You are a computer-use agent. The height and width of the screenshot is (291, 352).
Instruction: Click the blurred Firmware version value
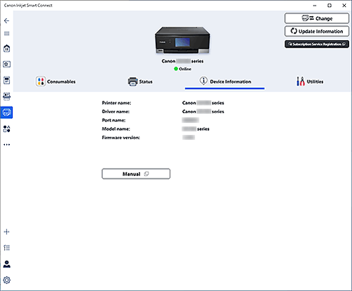[x=189, y=138]
